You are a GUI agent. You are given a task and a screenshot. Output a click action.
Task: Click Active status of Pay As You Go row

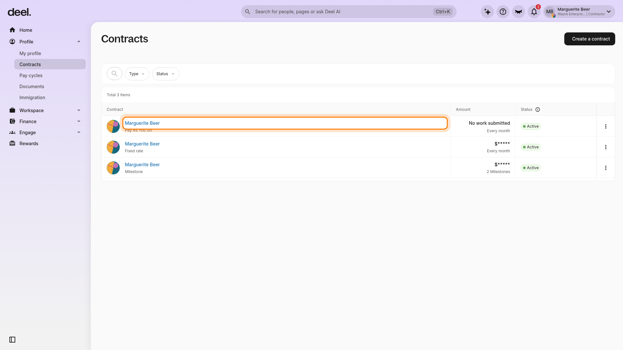tap(531, 126)
